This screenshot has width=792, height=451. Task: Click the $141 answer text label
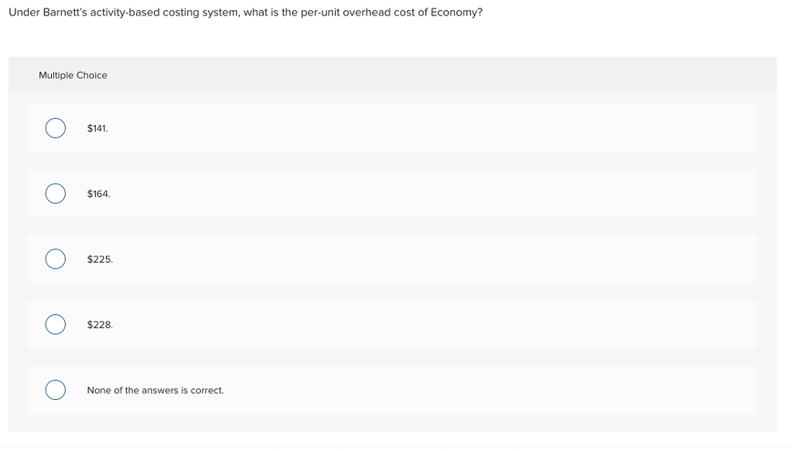[x=97, y=128]
